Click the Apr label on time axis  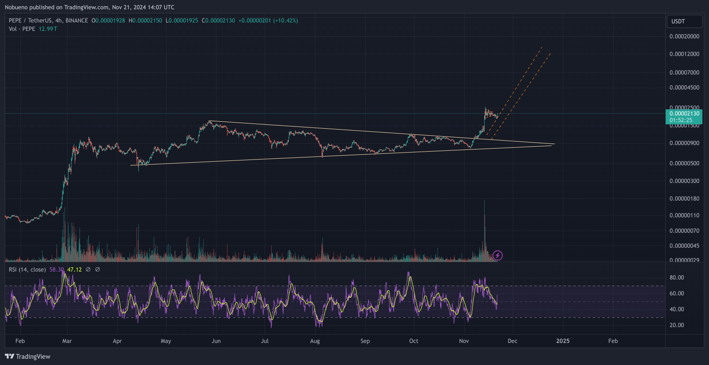tap(117, 341)
